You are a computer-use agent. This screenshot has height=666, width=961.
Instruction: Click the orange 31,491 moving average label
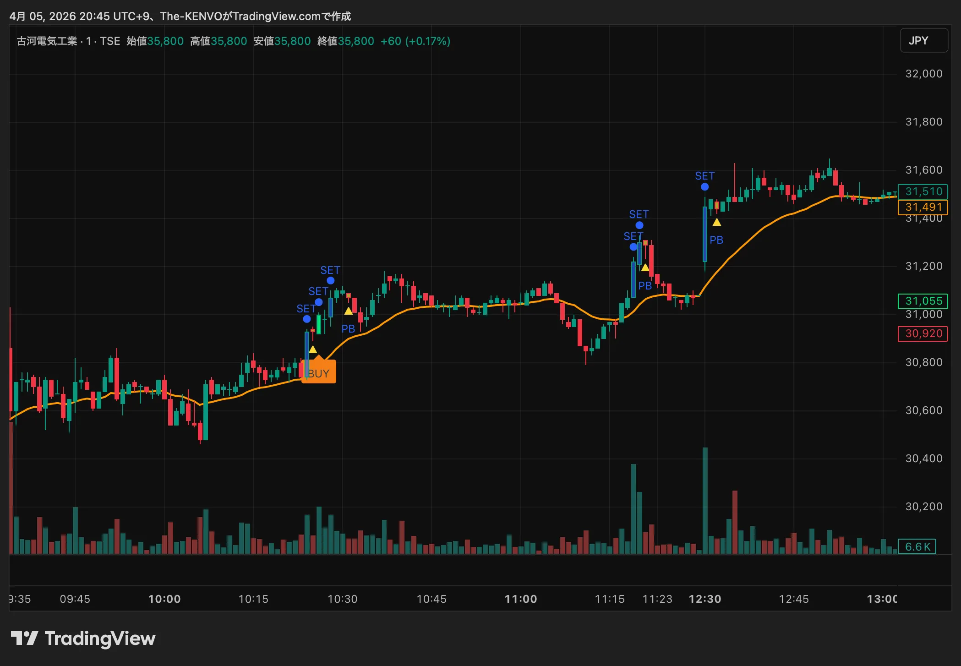click(923, 207)
